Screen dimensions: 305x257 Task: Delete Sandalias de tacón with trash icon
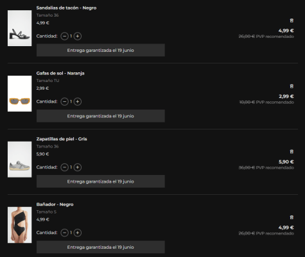pyautogui.click(x=292, y=21)
